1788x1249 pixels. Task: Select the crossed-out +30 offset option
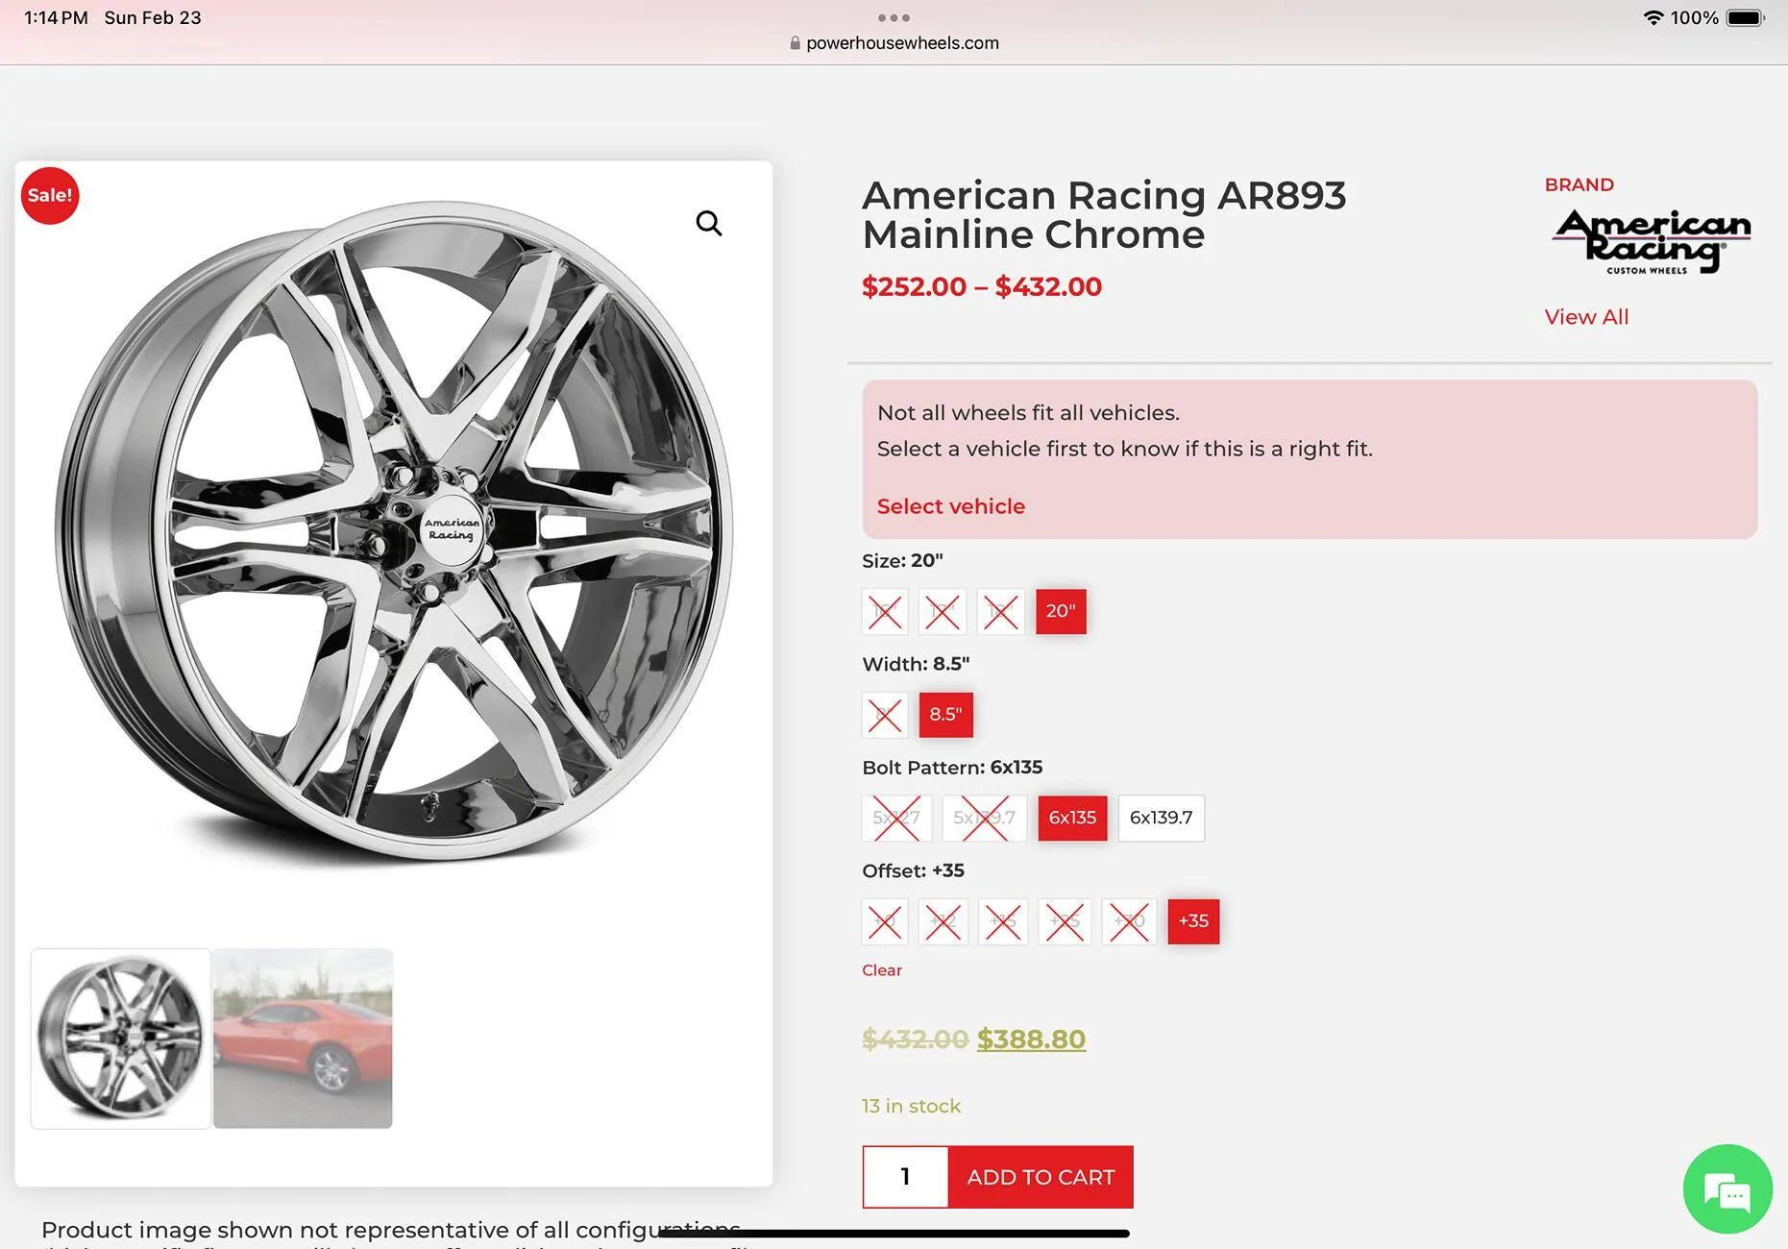(1129, 921)
